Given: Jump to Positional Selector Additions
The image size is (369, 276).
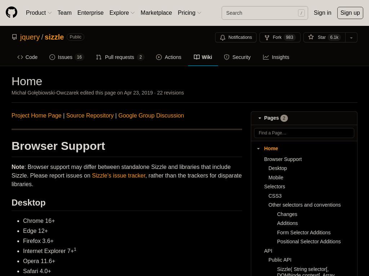Looking at the screenshot, I should 309,241.
